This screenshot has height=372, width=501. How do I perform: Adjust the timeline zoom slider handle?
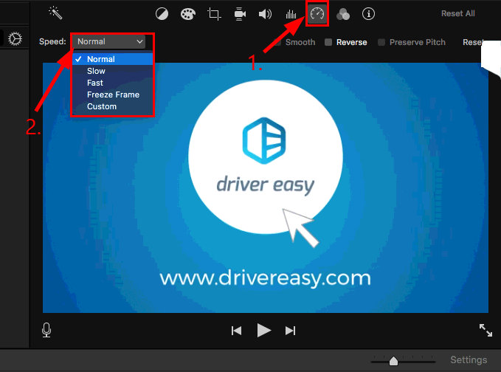(x=394, y=361)
